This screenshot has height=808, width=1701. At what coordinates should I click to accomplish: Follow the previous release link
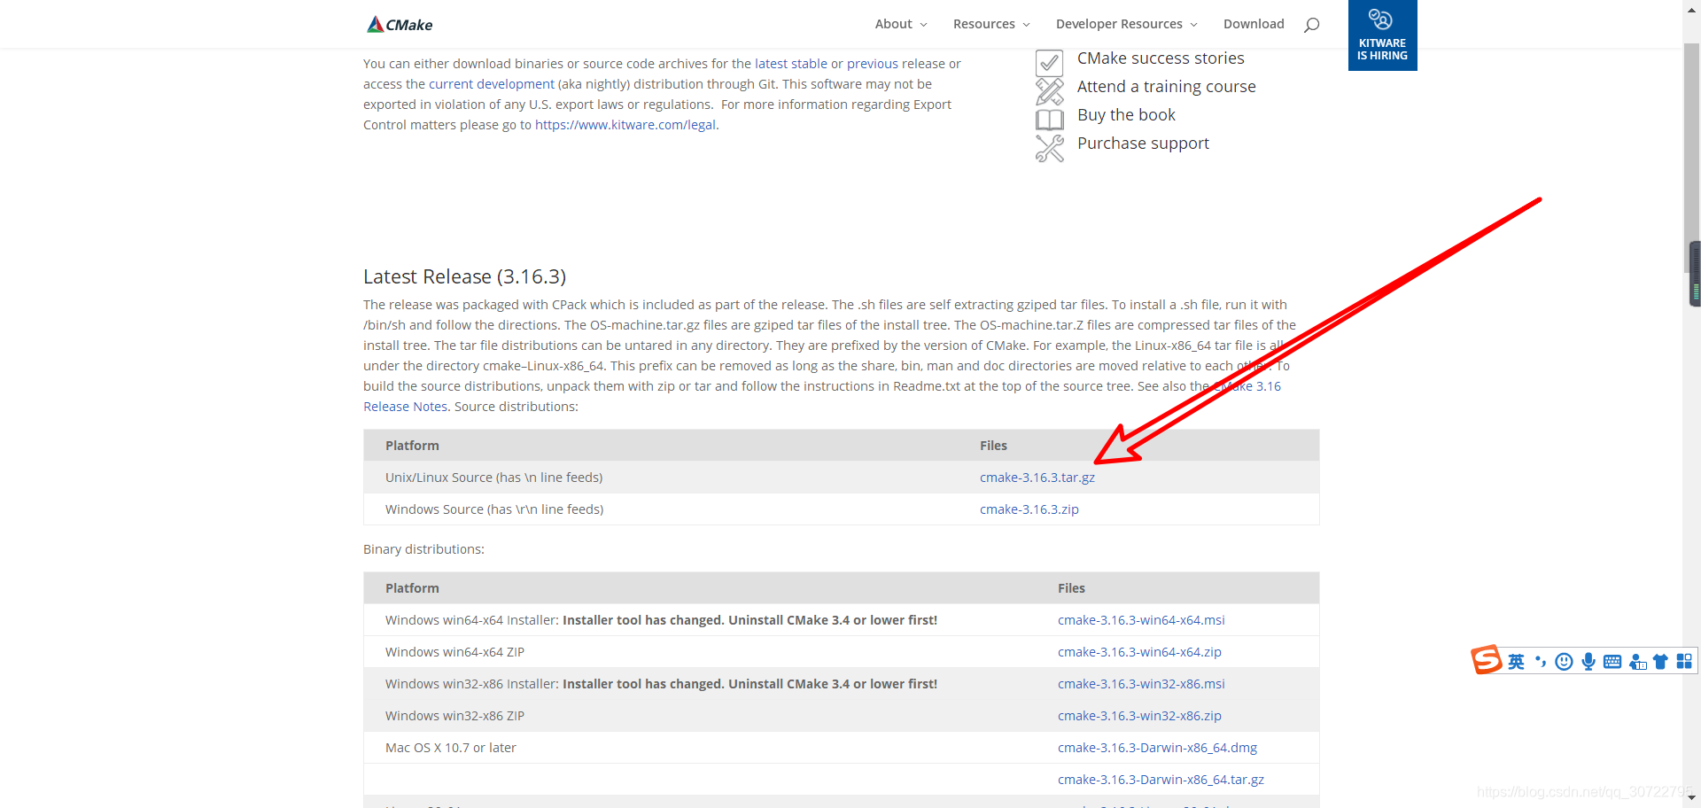click(x=873, y=64)
